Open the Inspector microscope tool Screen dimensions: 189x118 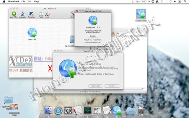[x=22, y=14]
